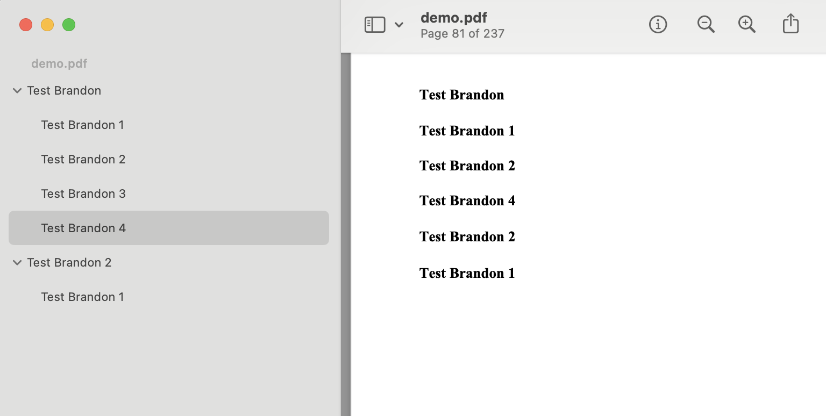The height and width of the screenshot is (416, 826).
Task: Select the last Test Brandon 1 outline entry
Action: 83,297
